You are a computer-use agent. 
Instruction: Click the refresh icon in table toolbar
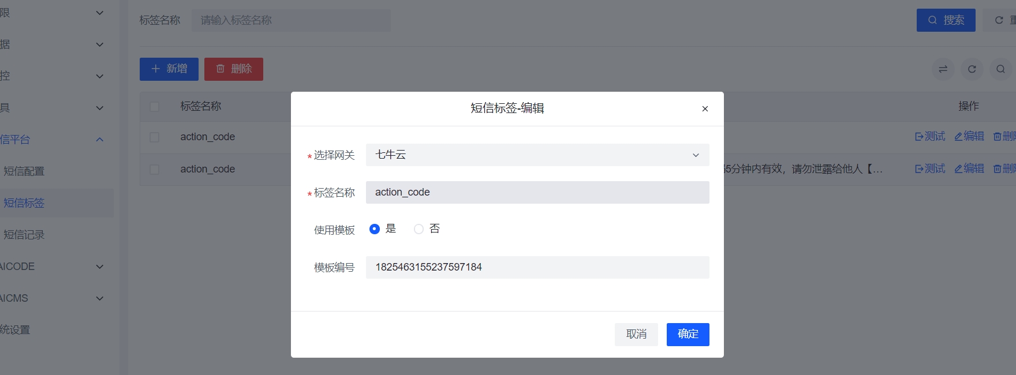point(972,69)
